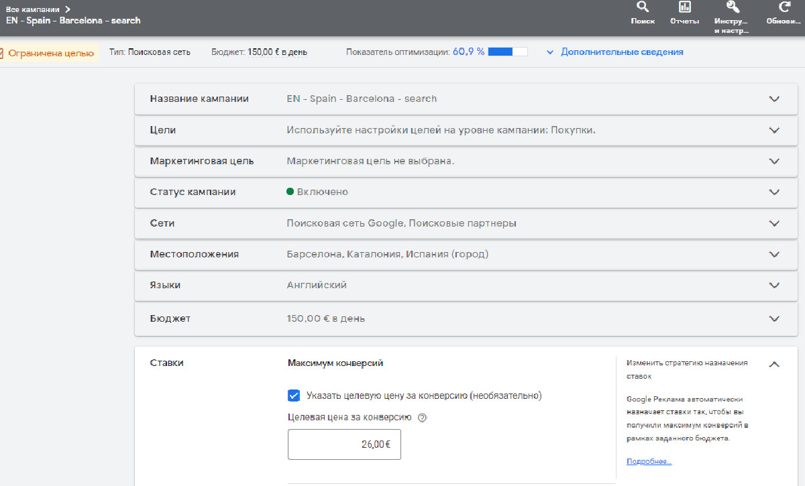This screenshot has height=486, width=805.
Task: Click Барселона, Каталония, Испания (город) text
Action: (x=388, y=254)
